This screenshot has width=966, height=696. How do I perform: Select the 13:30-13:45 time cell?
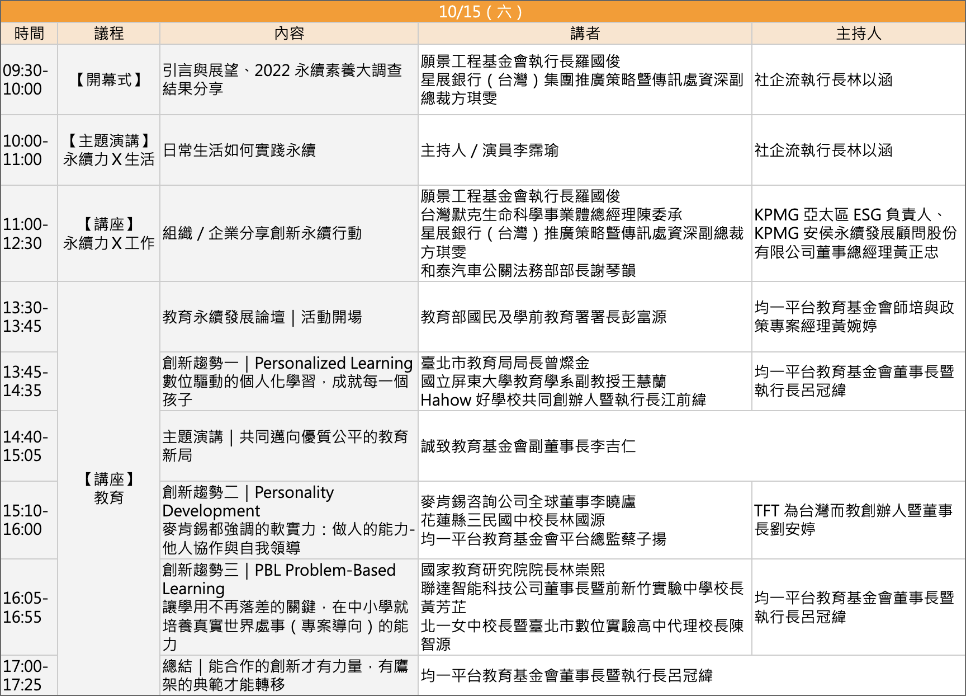coord(29,317)
